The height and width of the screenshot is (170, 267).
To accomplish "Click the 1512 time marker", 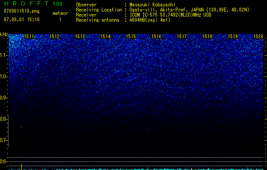I will point(54,36).
